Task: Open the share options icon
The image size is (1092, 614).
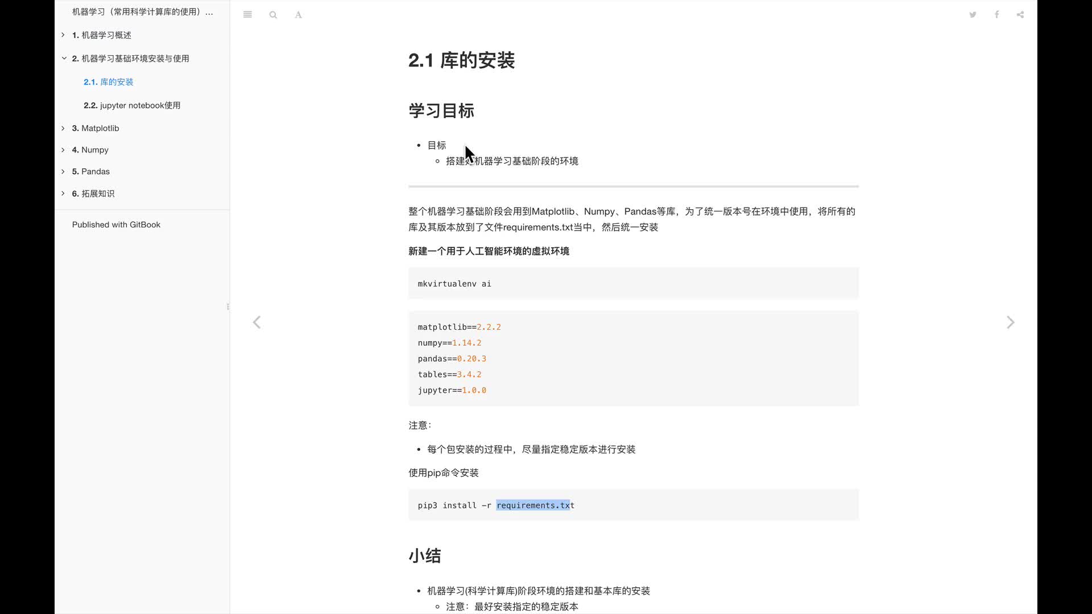Action: 1020,15
